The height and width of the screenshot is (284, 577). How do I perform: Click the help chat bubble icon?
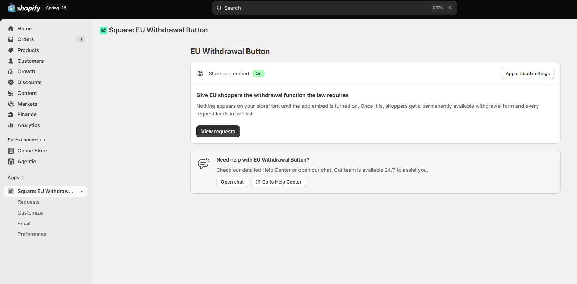pyautogui.click(x=204, y=164)
